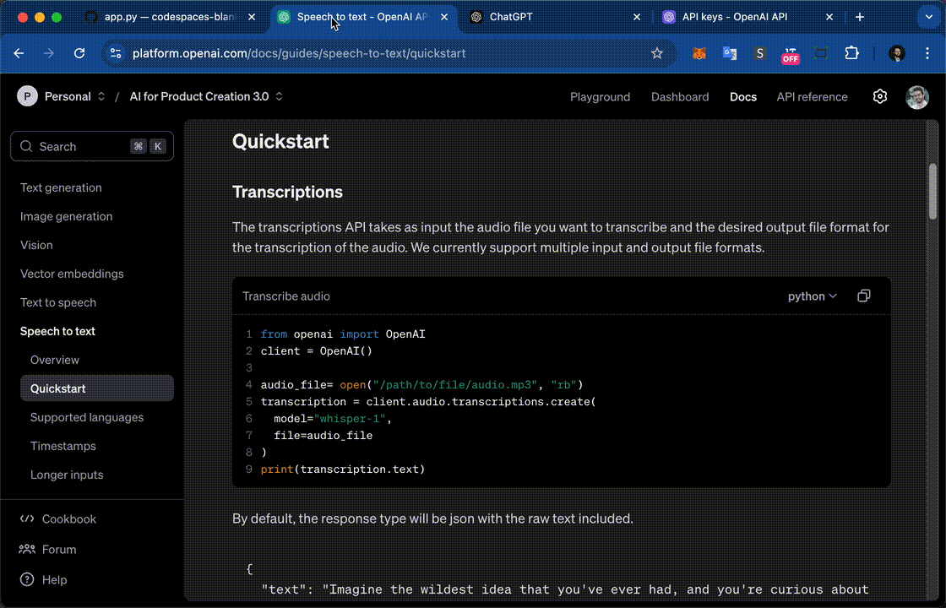The height and width of the screenshot is (608, 946).
Task: Open the settings gear in the header
Action: 879,96
